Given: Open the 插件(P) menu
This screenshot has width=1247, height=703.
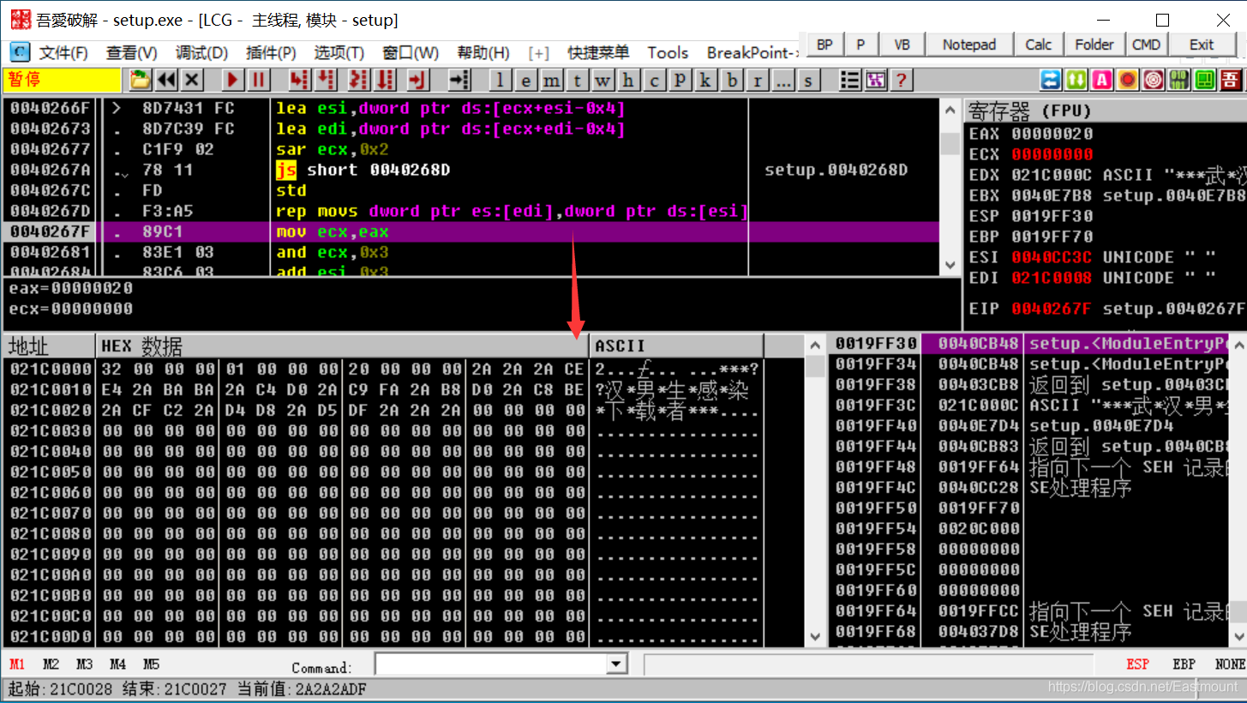Looking at the screenshot, I should click(271, 52).
